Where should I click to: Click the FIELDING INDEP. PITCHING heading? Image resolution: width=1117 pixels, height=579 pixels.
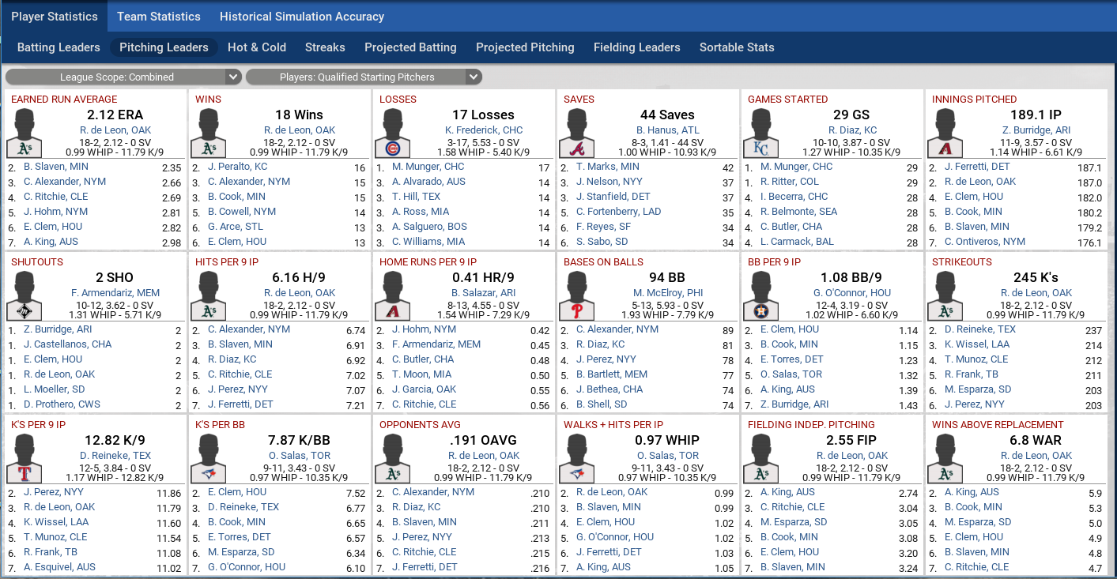812,425
